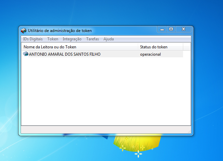Open the Tarefas menu
The width and height of the screenshot is (223, 161).
point(93,39)
